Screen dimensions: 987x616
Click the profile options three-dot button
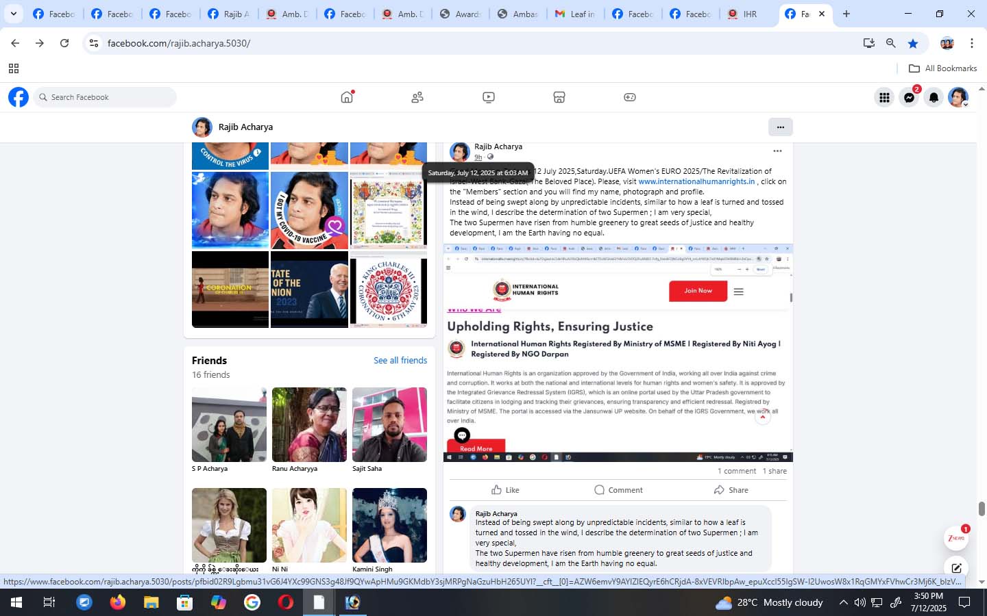point(780,127)
